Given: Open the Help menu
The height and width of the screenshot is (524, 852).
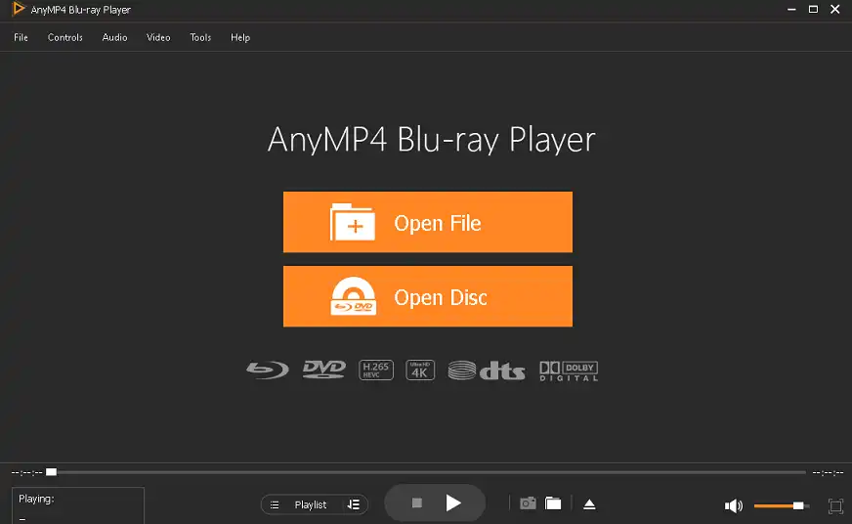Looking at the screenshot, I should click(x=240, y=37).
